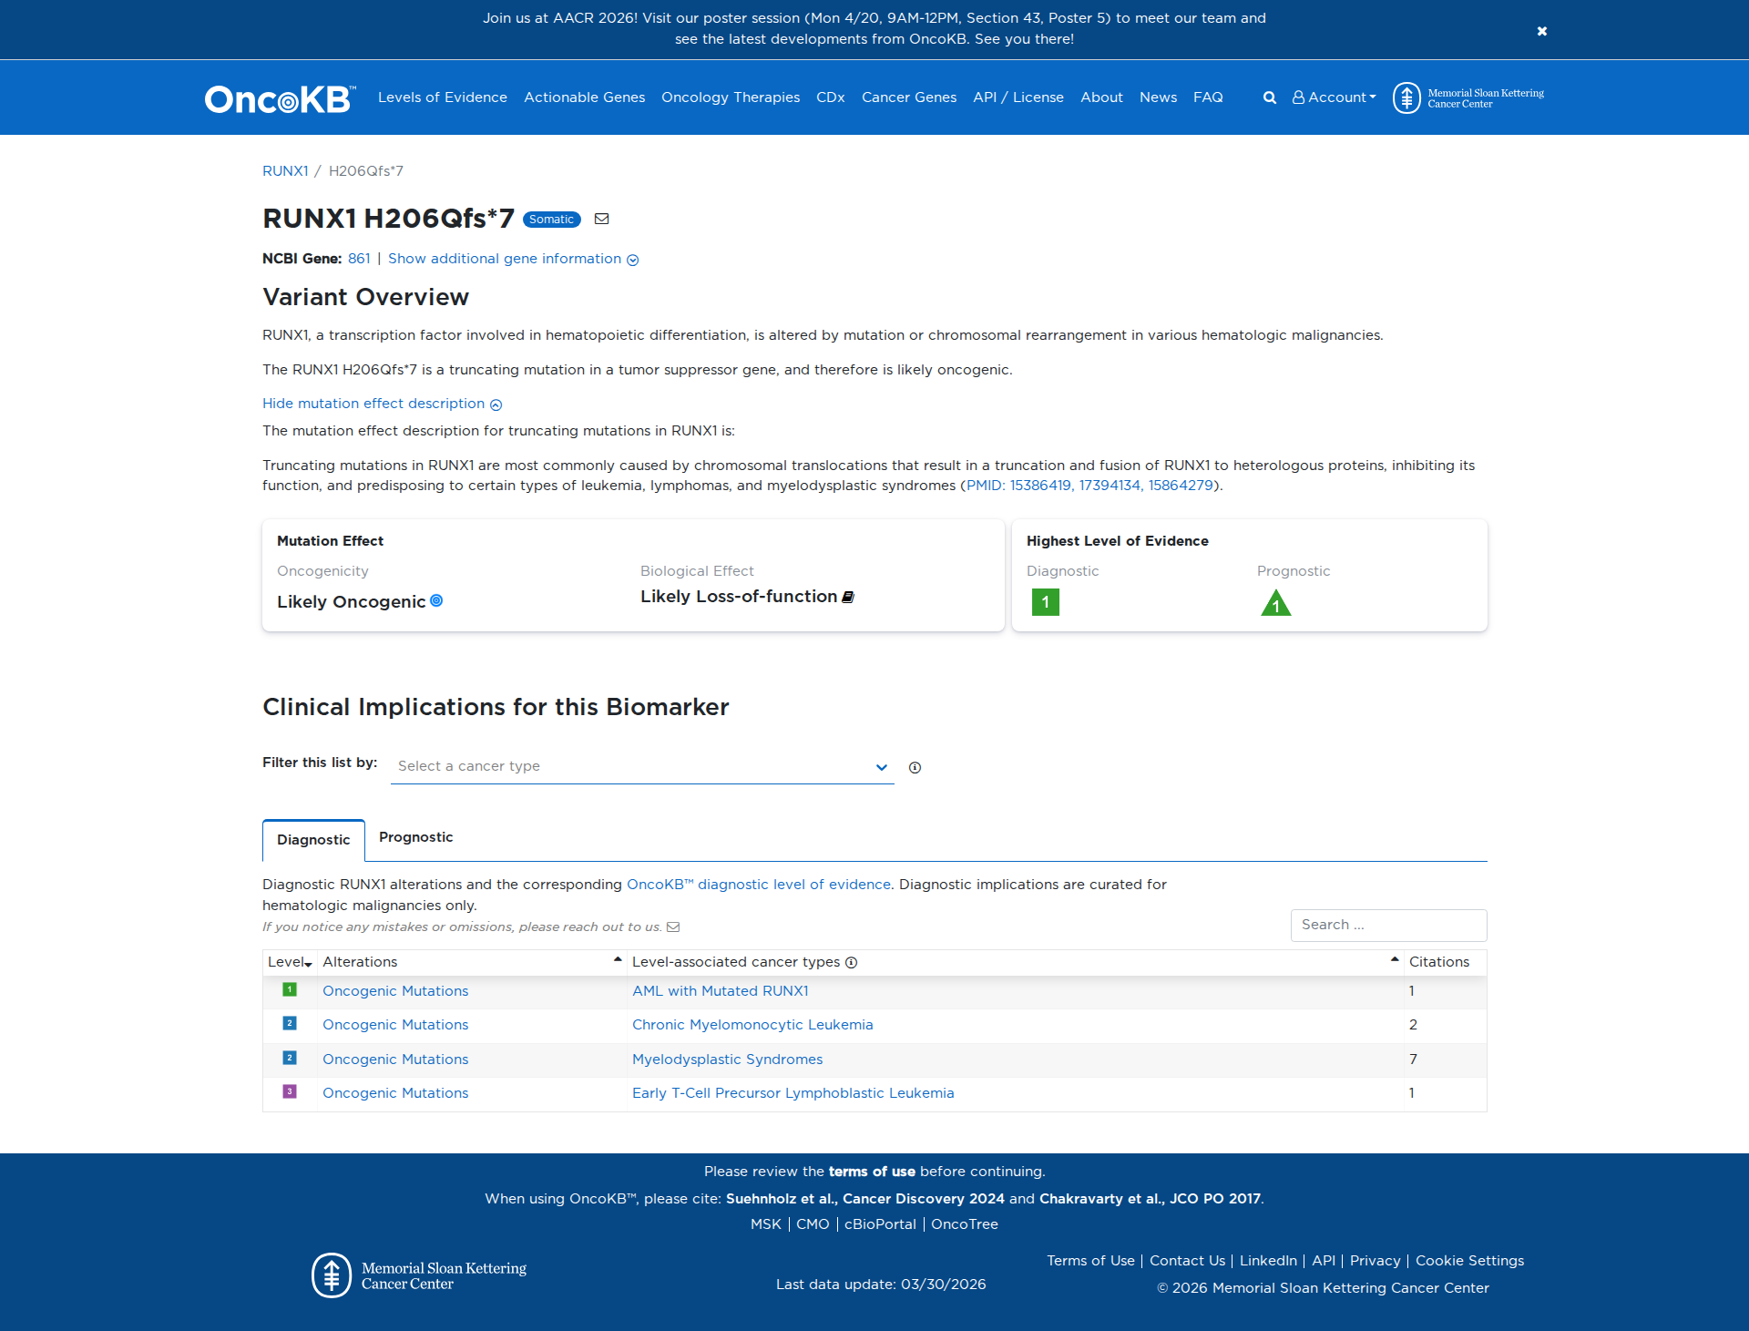Click the envelope feedback icon beside the title
Screen dimensions: 1749x1331
tap(601, 219)
